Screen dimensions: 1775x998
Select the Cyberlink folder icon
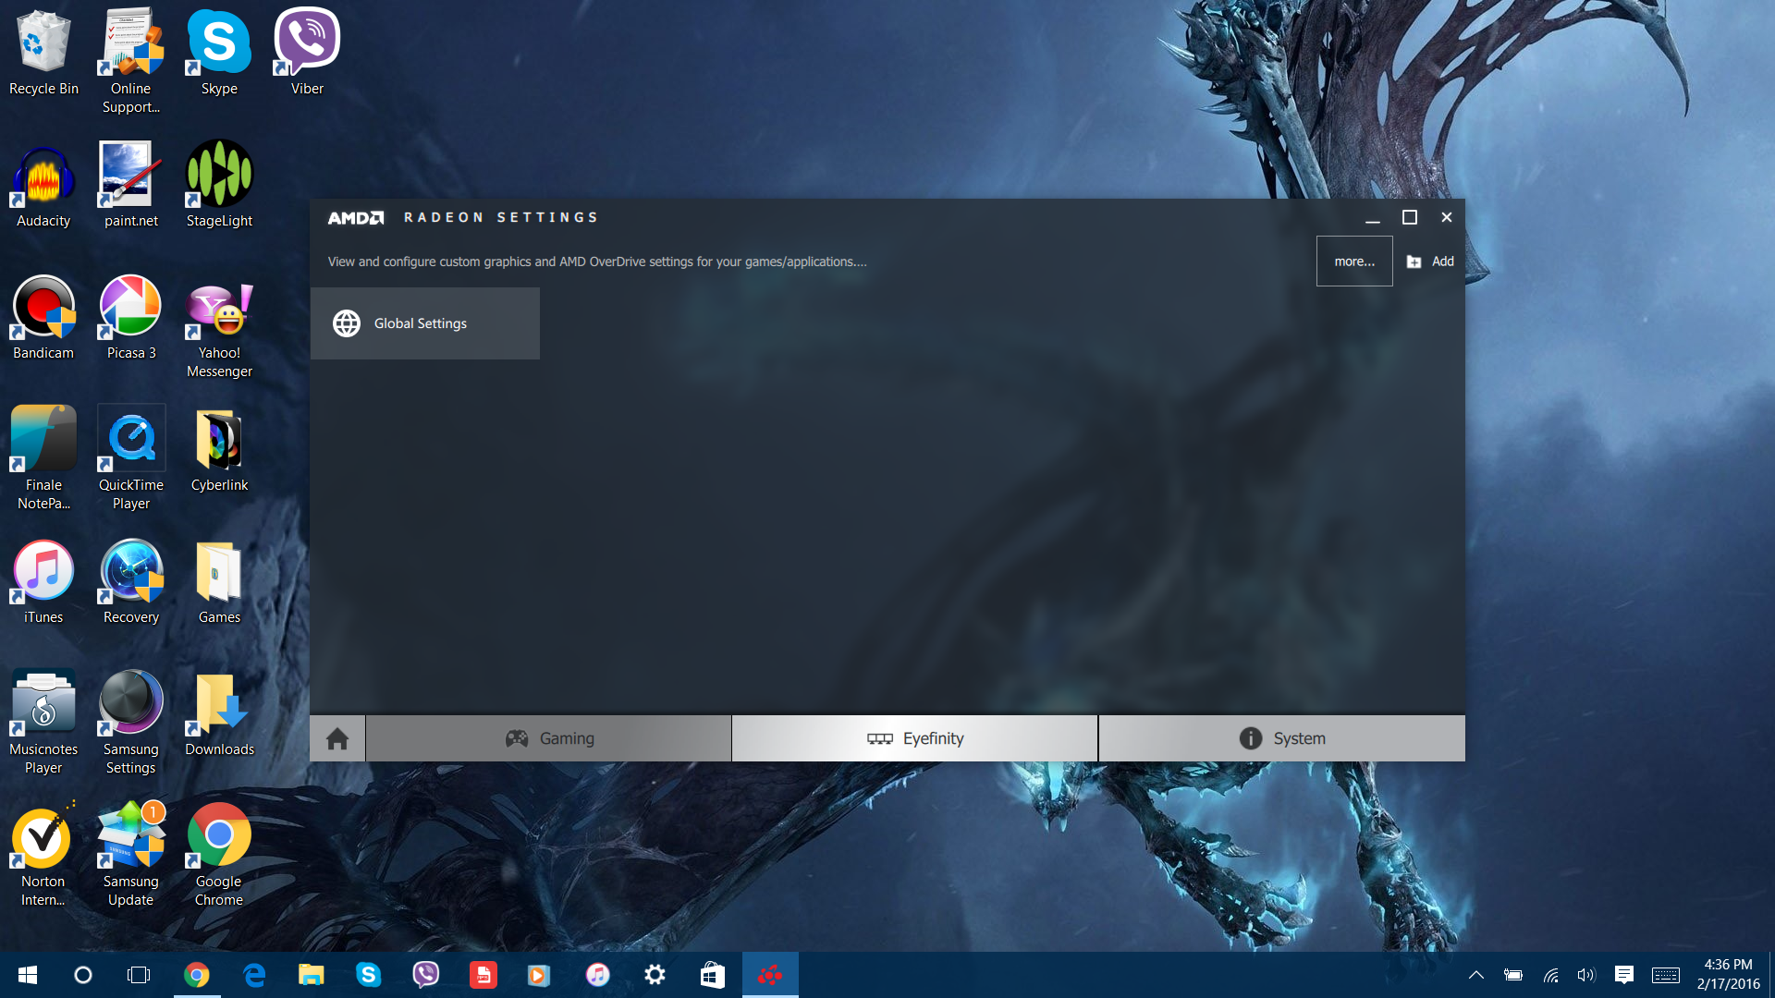tap(219, 450)
